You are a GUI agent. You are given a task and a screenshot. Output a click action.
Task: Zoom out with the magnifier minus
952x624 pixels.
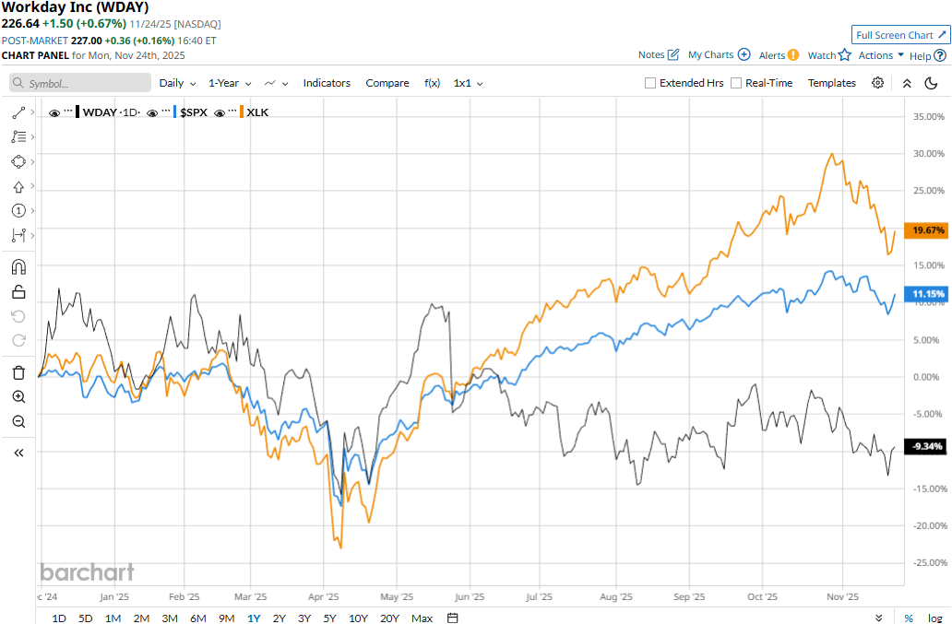pyautogui.click(x=18, y=421)
